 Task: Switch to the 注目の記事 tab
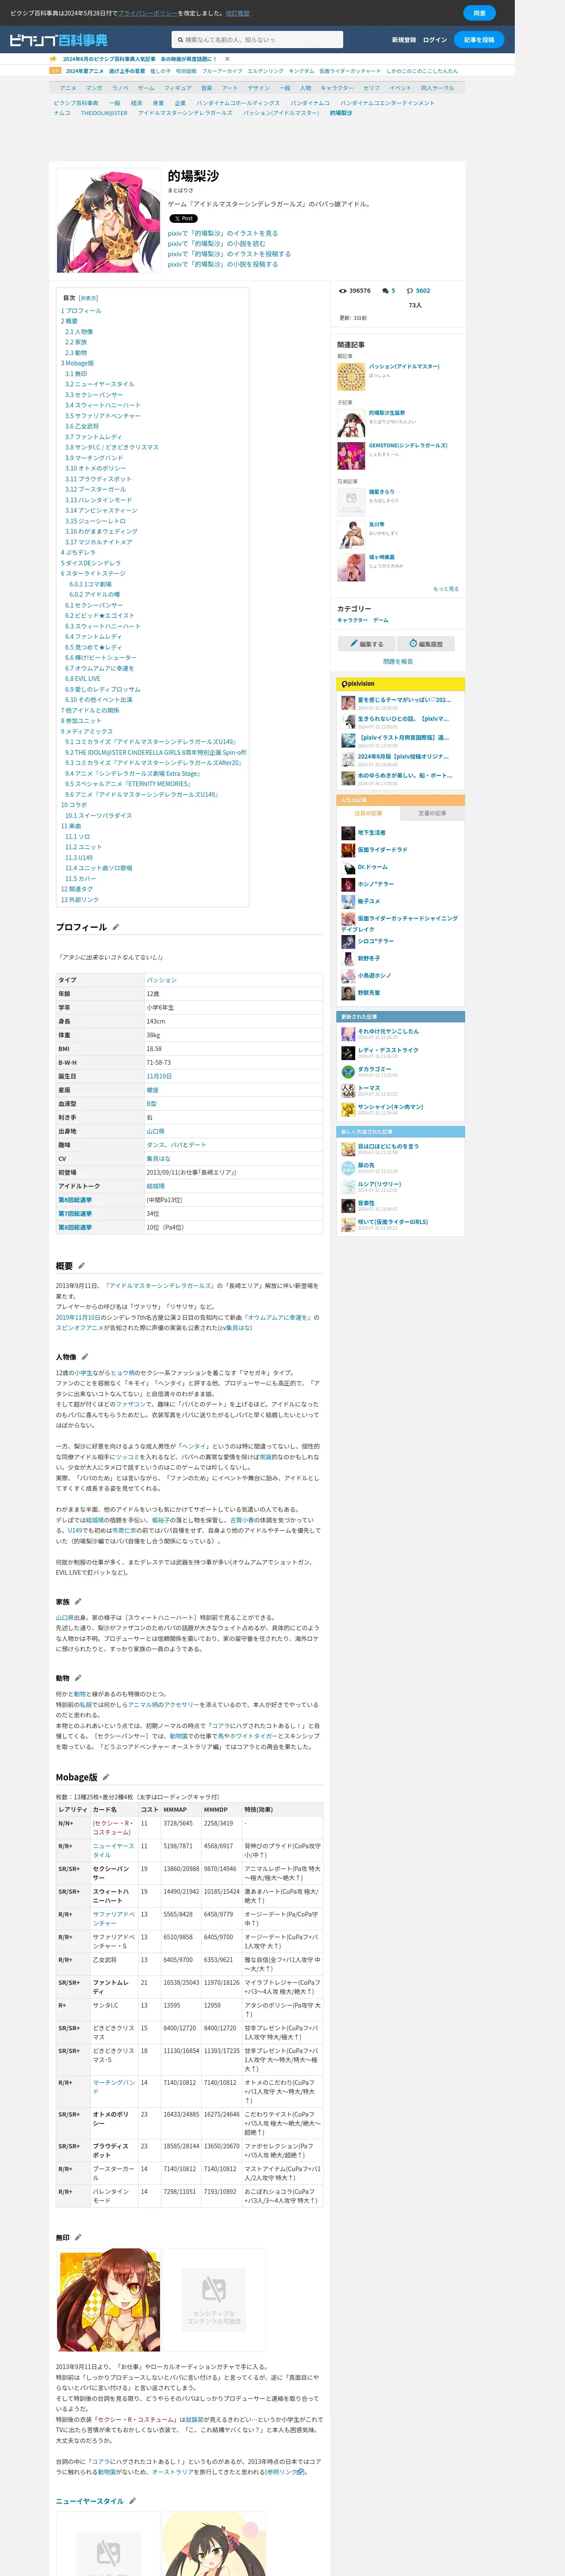pos(368,813)
